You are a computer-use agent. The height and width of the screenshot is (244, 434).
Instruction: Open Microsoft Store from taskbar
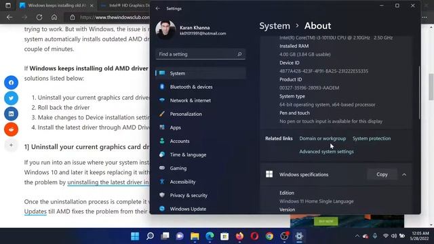pos(224,236)
